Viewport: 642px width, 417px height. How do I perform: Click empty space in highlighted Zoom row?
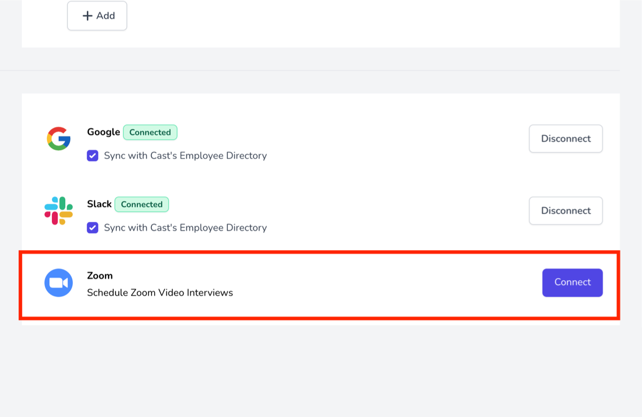pos(374,283)
